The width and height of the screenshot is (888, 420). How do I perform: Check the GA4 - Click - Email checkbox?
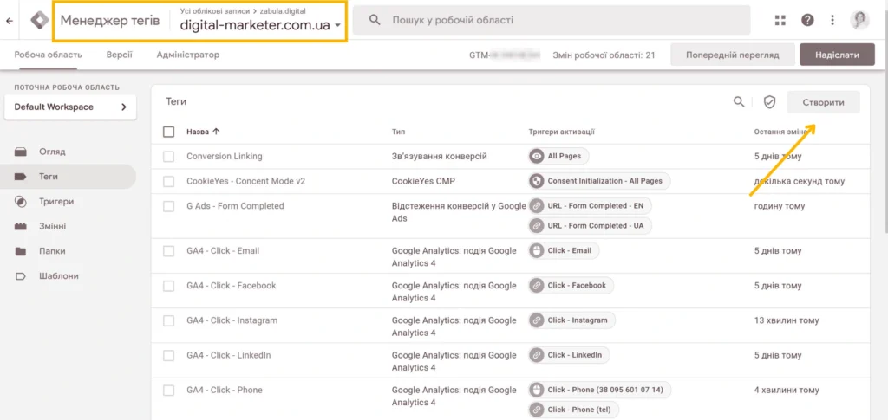coord(168,251)
